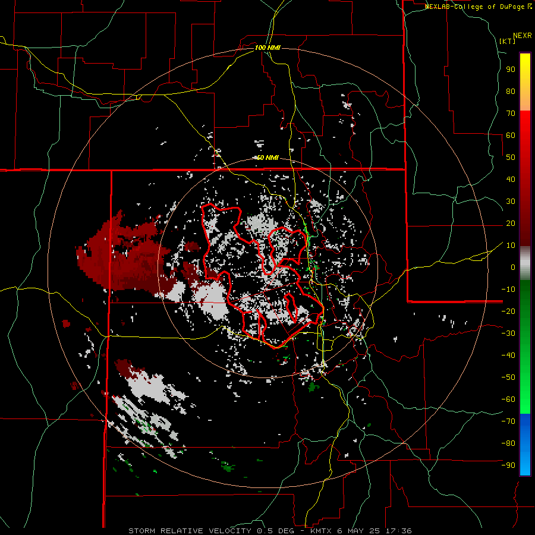Screen dimensions: 535x535
Task: Click the "-10" velocity scale label
Action: (508, 289)
